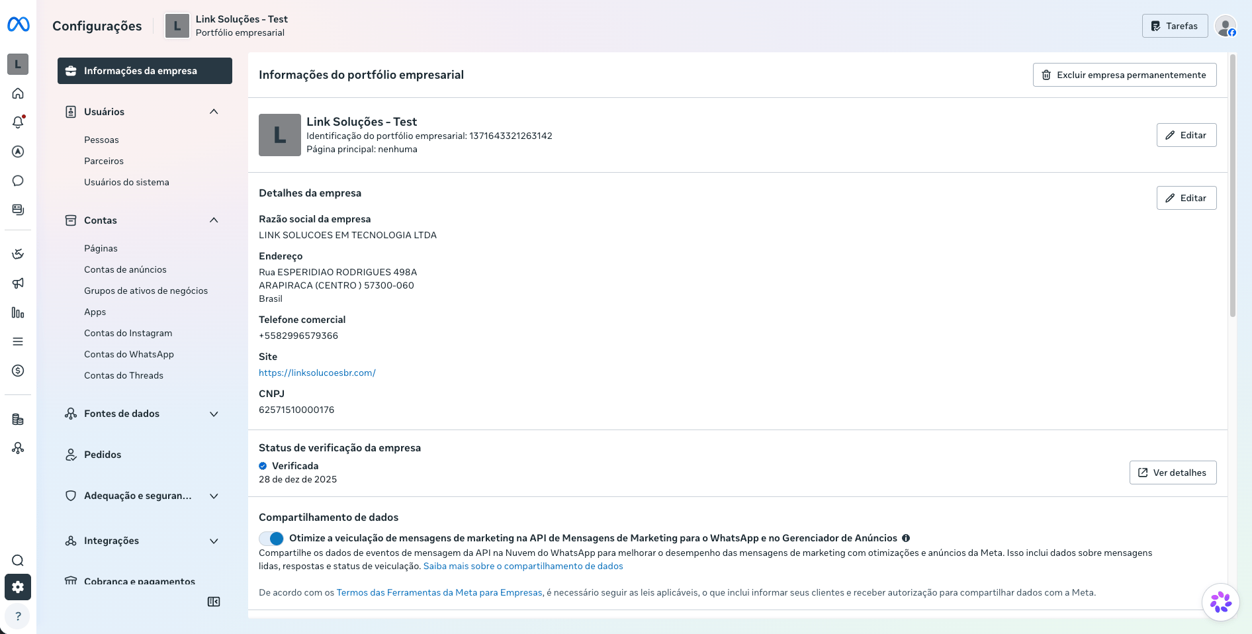This screenshot has width=1252, height=634.
Task: Open the chat bubble inbox icon
Action: pyautogui.click(x=18, y=181)
